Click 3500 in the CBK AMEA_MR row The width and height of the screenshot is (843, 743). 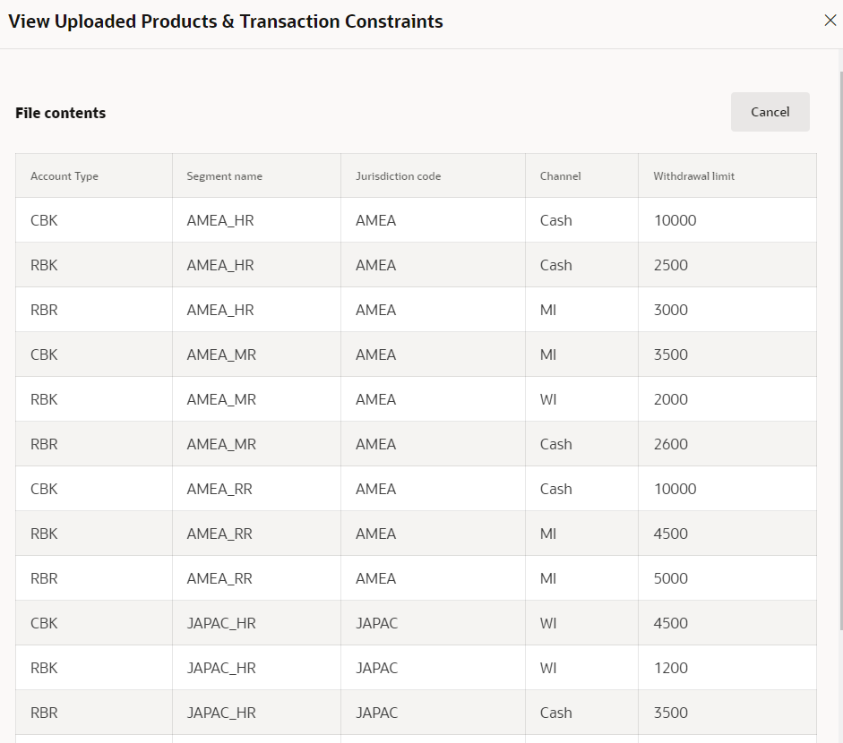[x=670, y=354]
